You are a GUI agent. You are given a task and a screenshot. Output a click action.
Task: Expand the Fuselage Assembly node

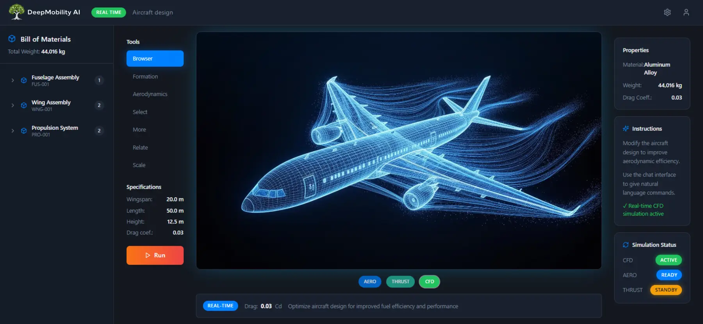click(12, 80)
